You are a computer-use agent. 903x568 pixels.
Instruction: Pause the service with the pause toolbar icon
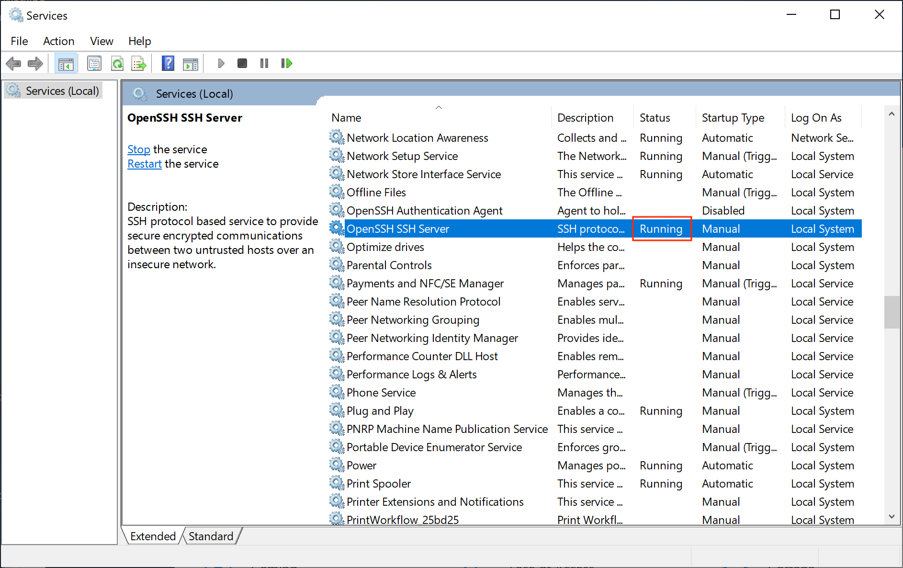pos(264,63)
